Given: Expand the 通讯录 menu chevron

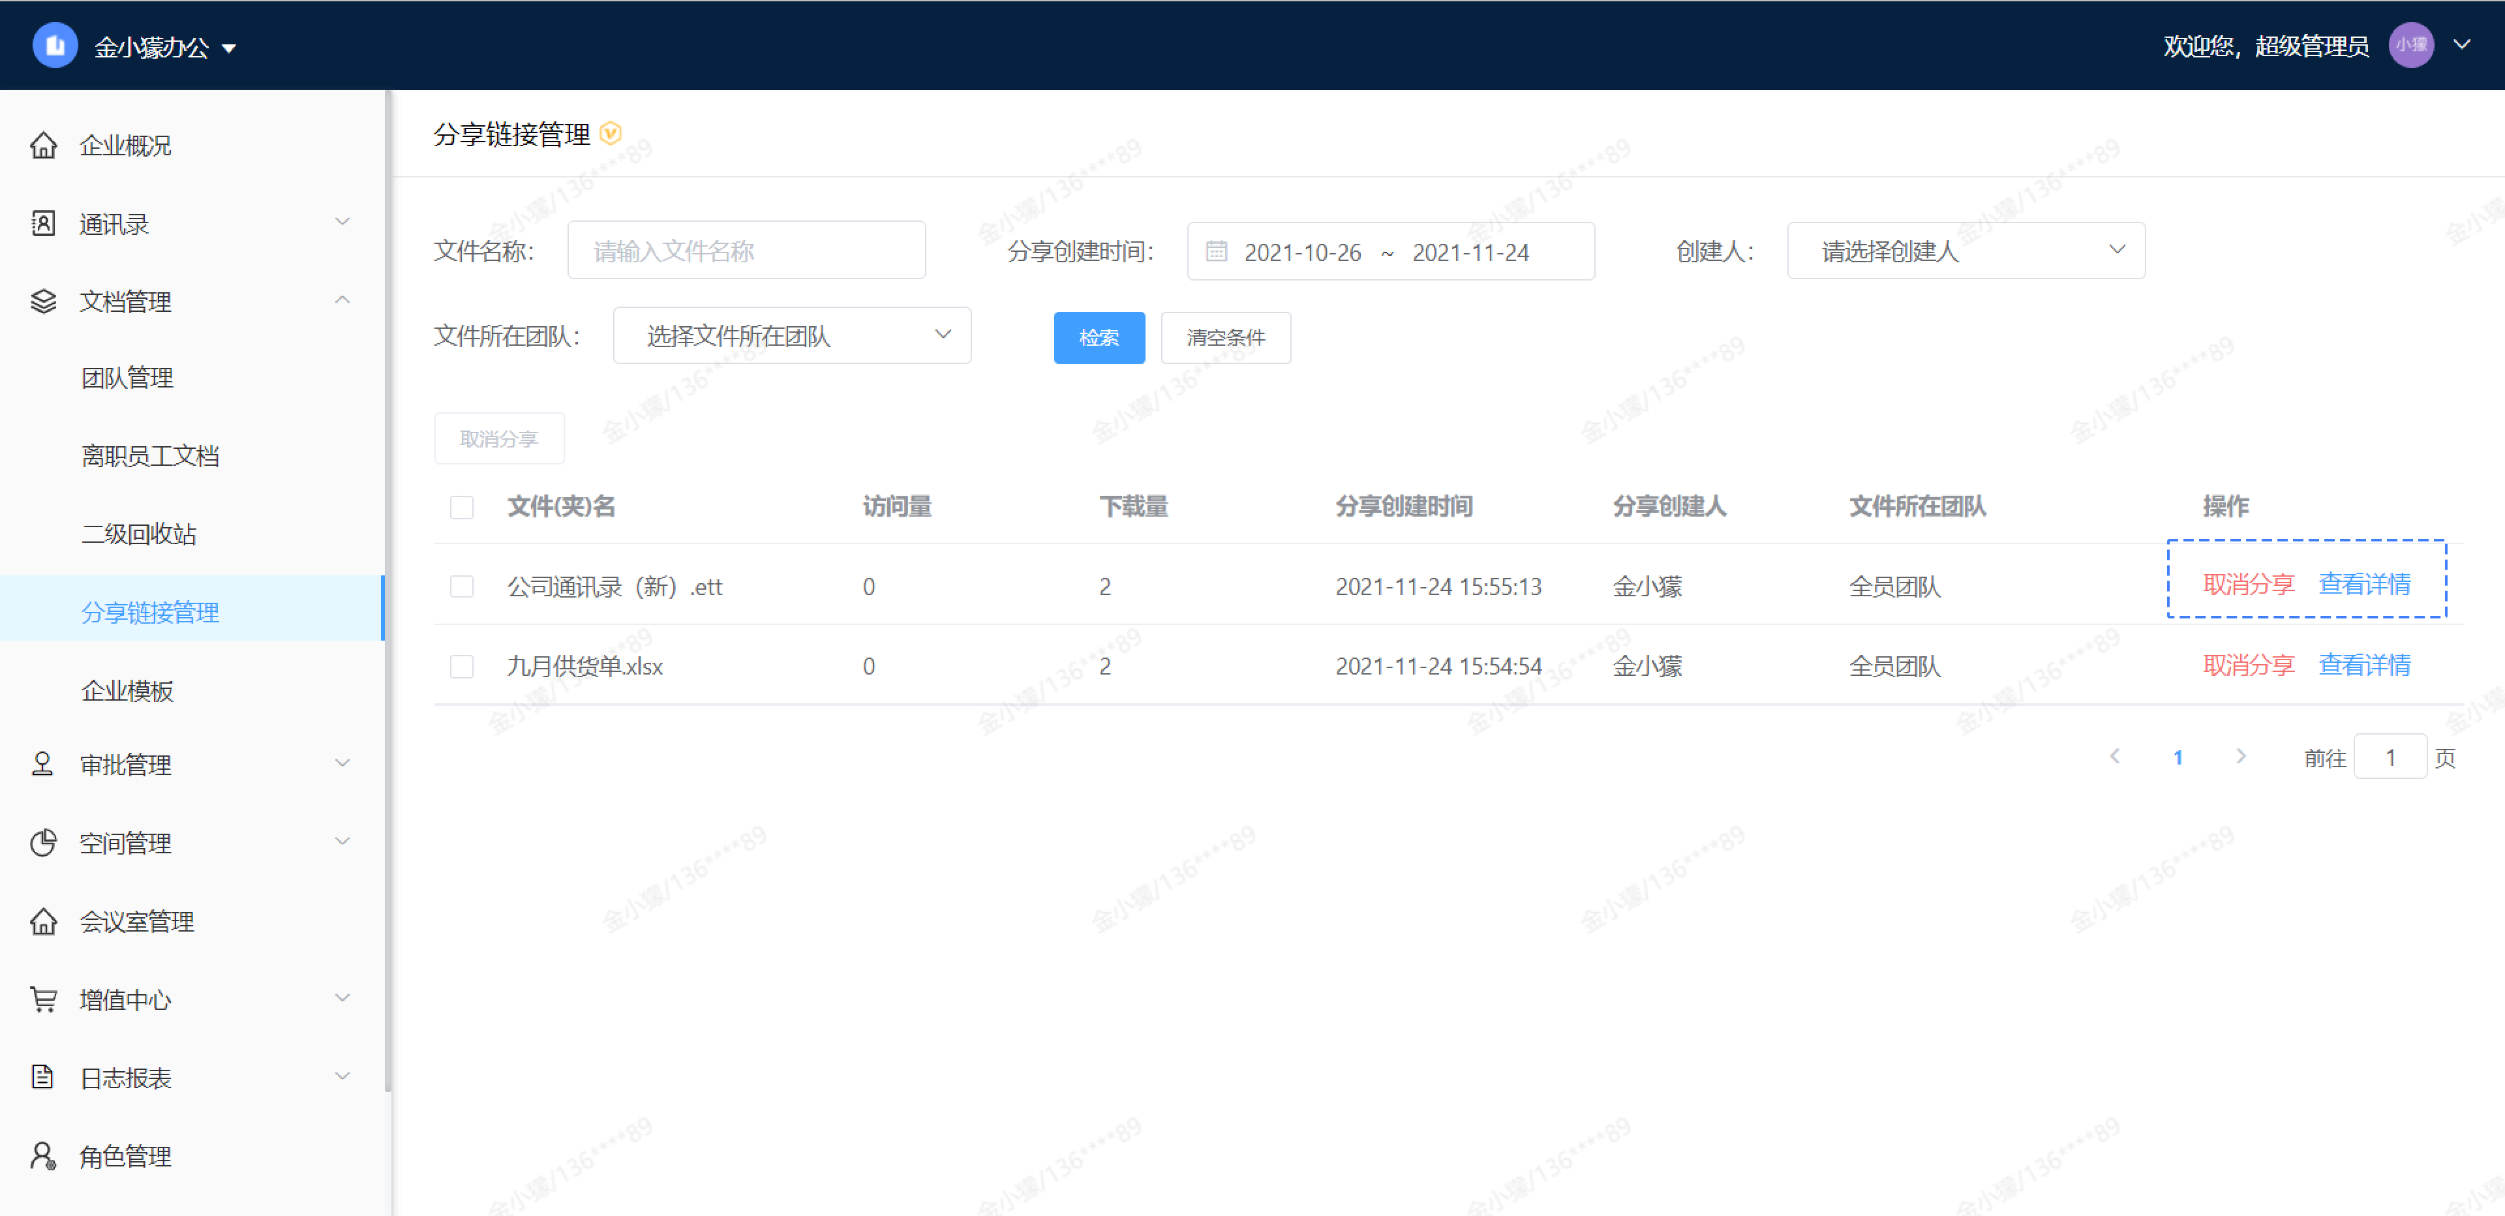Looking at the screenshot, I should pyautogui.click(x=342, y=222).
